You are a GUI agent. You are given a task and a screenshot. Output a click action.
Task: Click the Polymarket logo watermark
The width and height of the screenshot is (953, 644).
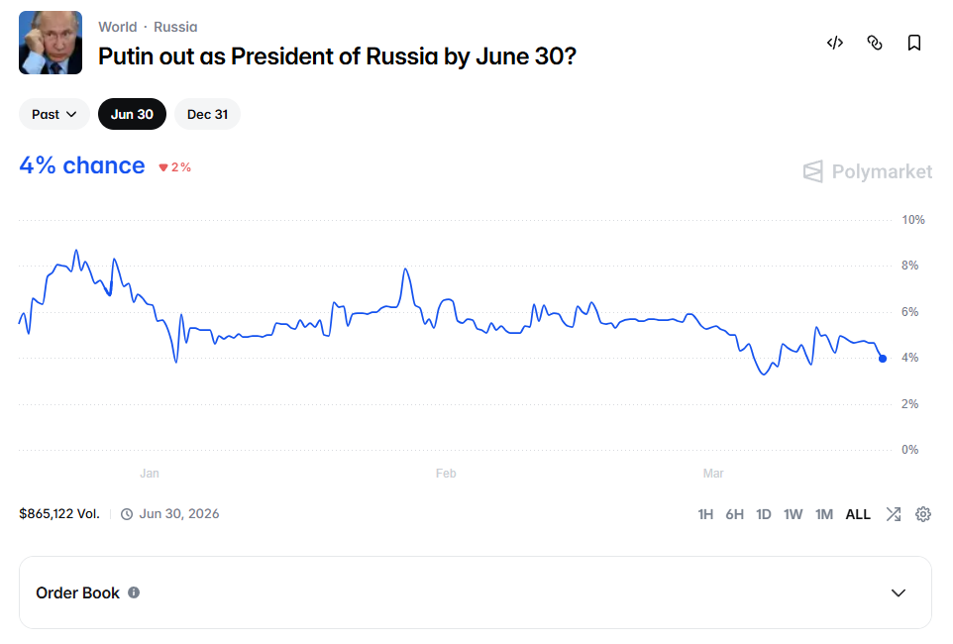[868, 172]
